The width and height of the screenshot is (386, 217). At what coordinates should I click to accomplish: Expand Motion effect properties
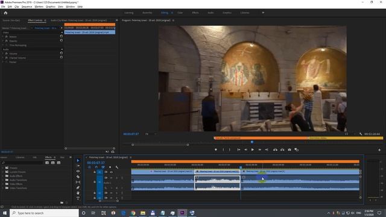(3, 36)
